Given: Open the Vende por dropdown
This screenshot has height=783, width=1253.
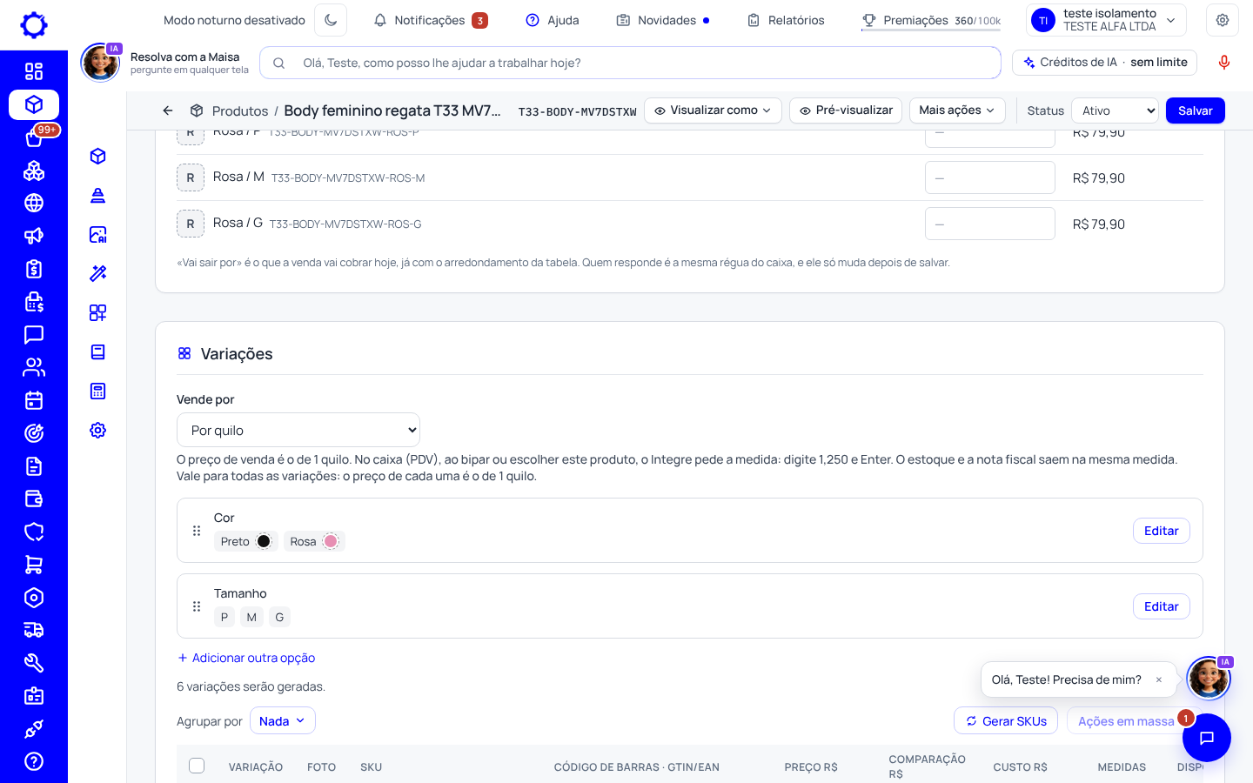Looking at the screenshot, I should tap(298, 430).
